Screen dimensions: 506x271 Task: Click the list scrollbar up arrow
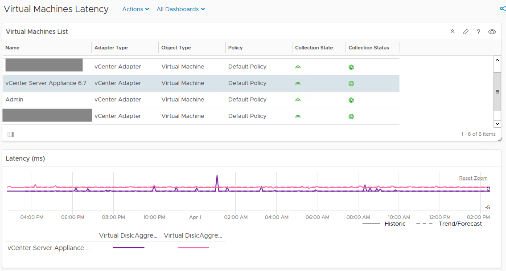coord(497,60)
